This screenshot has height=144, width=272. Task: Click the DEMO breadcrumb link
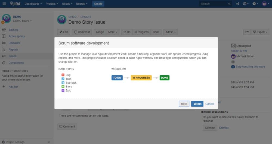point(72,17)
